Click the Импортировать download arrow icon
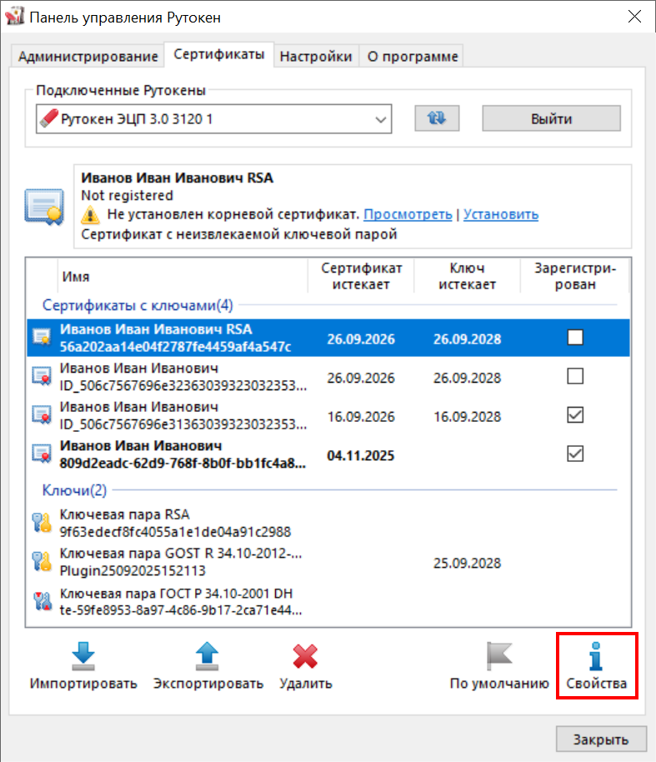This screenshot has width=656, height=762. click(x=83, y=656)
